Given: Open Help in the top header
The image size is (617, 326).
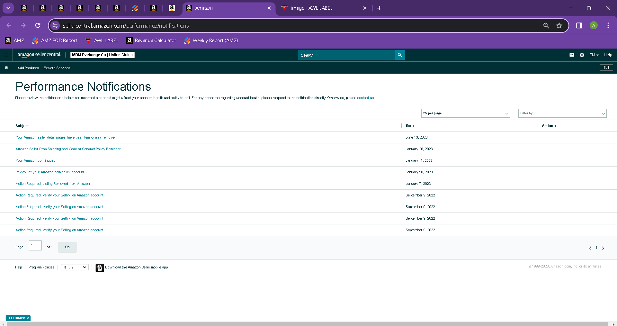Looking at the screenshot, I should [x=608, y=55].
